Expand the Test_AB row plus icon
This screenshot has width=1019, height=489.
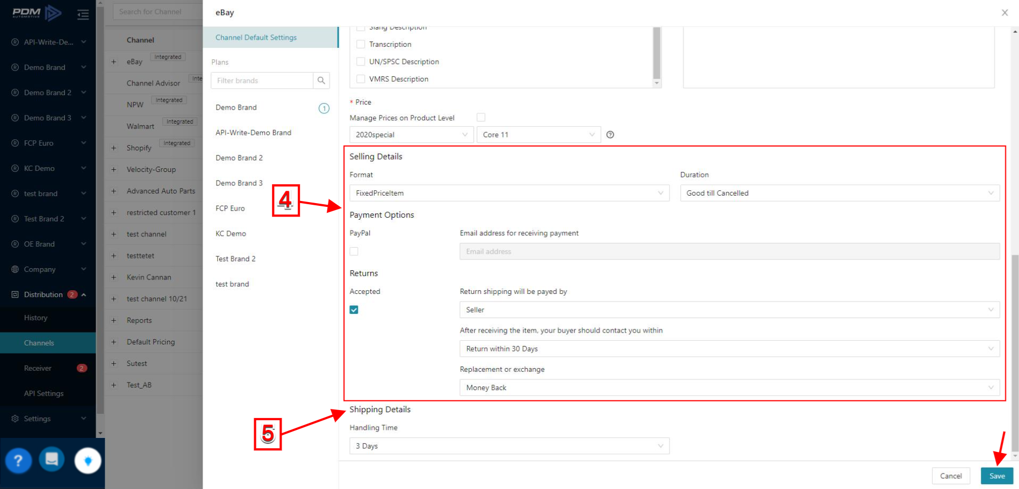(113, 385)
